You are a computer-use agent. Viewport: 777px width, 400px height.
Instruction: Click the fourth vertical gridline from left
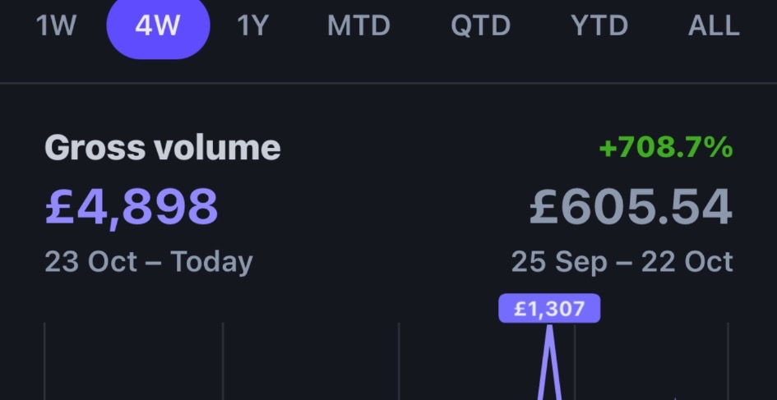point(575,361)
